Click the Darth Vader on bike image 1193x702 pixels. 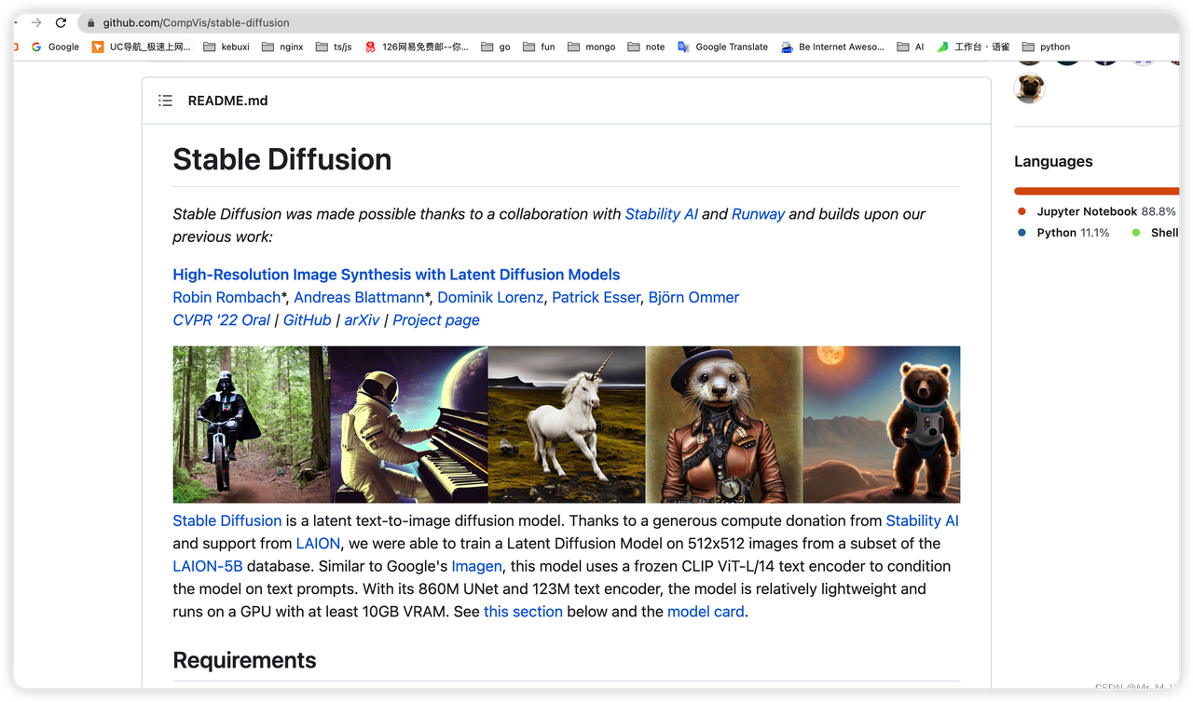pyautogui.click(x=251, y=425)
